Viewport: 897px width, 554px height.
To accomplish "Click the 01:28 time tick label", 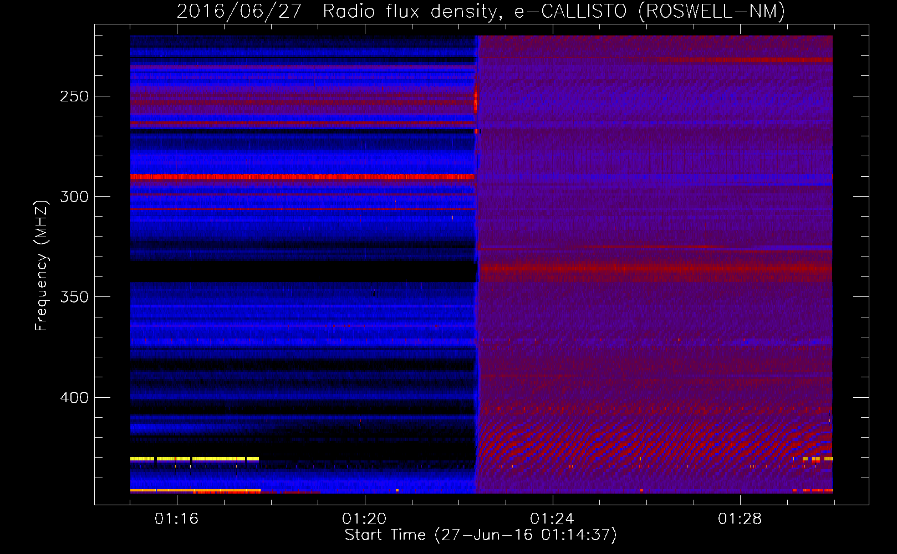I will click(x=740, y=519).
